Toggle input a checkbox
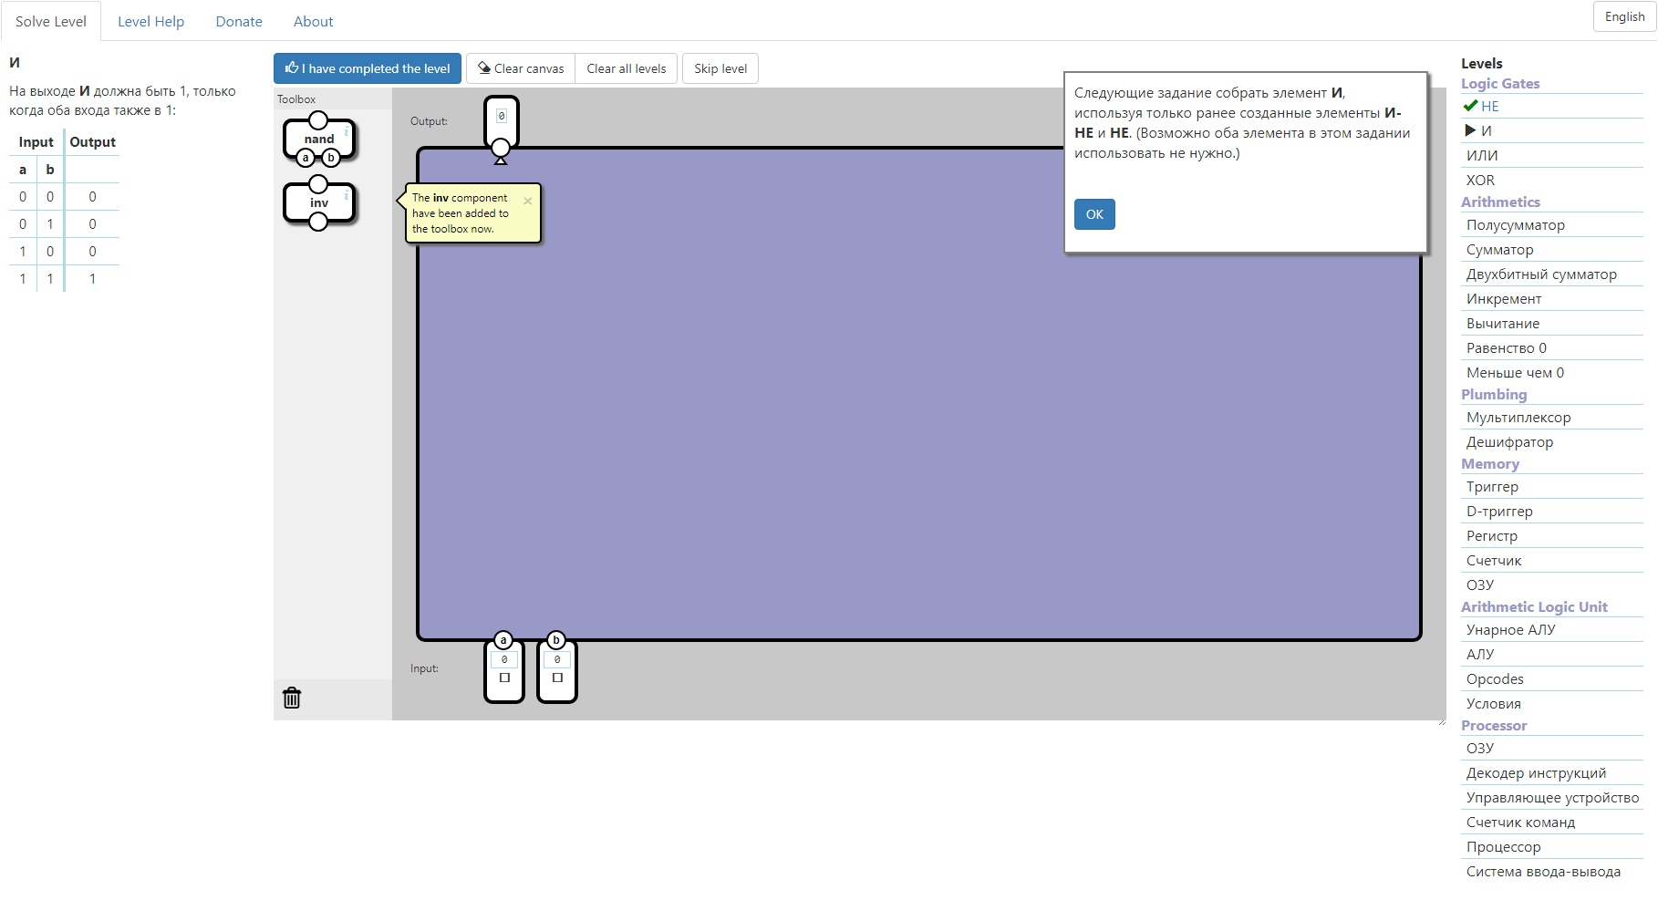The height and width of the screenshot is (921, 1658). (x=504, y=678)
